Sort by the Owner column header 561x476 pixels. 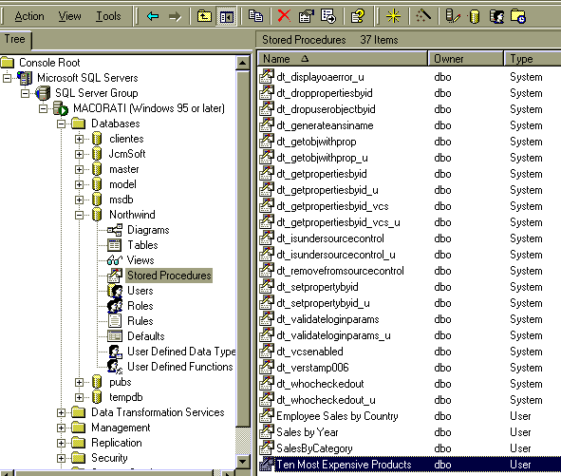point(465,59)
